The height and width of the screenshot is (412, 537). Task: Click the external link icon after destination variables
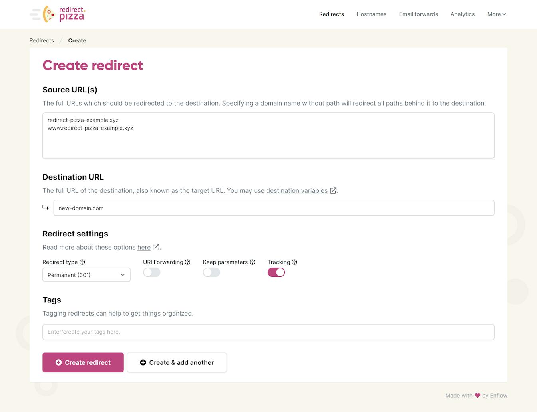point(333,191)
